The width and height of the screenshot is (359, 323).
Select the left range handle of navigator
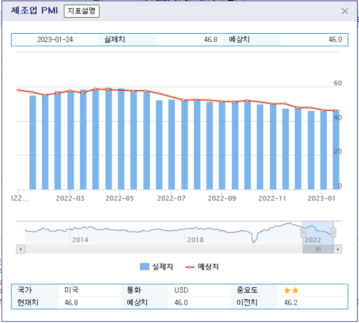(302, 233)
